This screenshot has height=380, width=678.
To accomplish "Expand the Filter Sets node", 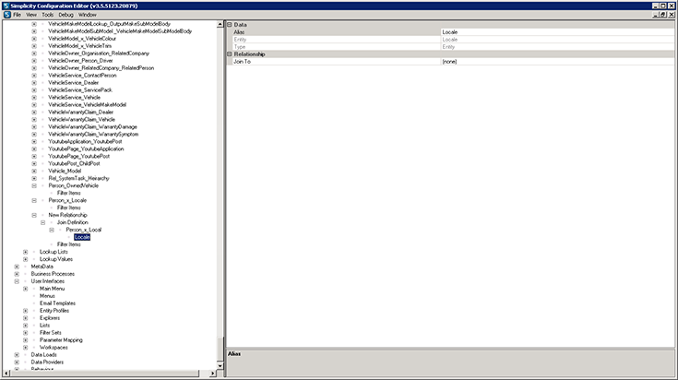I will pos(26,333).
